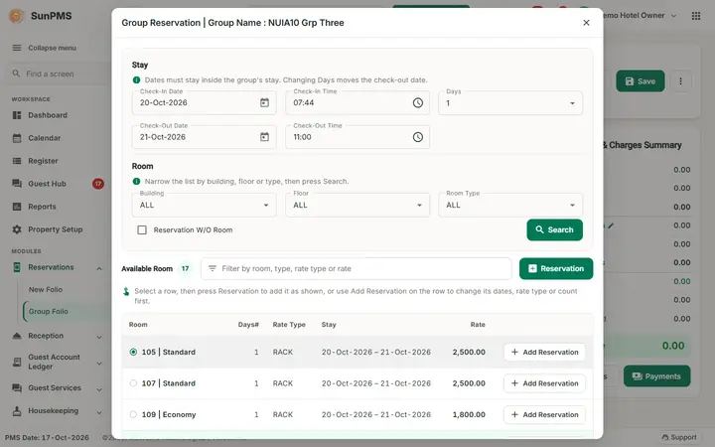This screenshot has height=447, width=715.
Task: Open the Check-In Date calendar picker icon
Action: [264, 102]
